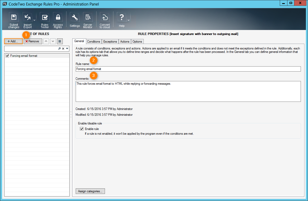Viewport: 308px width, 201px height.
Task: Launch the Rules Tester
Action: tap(45, 20)
